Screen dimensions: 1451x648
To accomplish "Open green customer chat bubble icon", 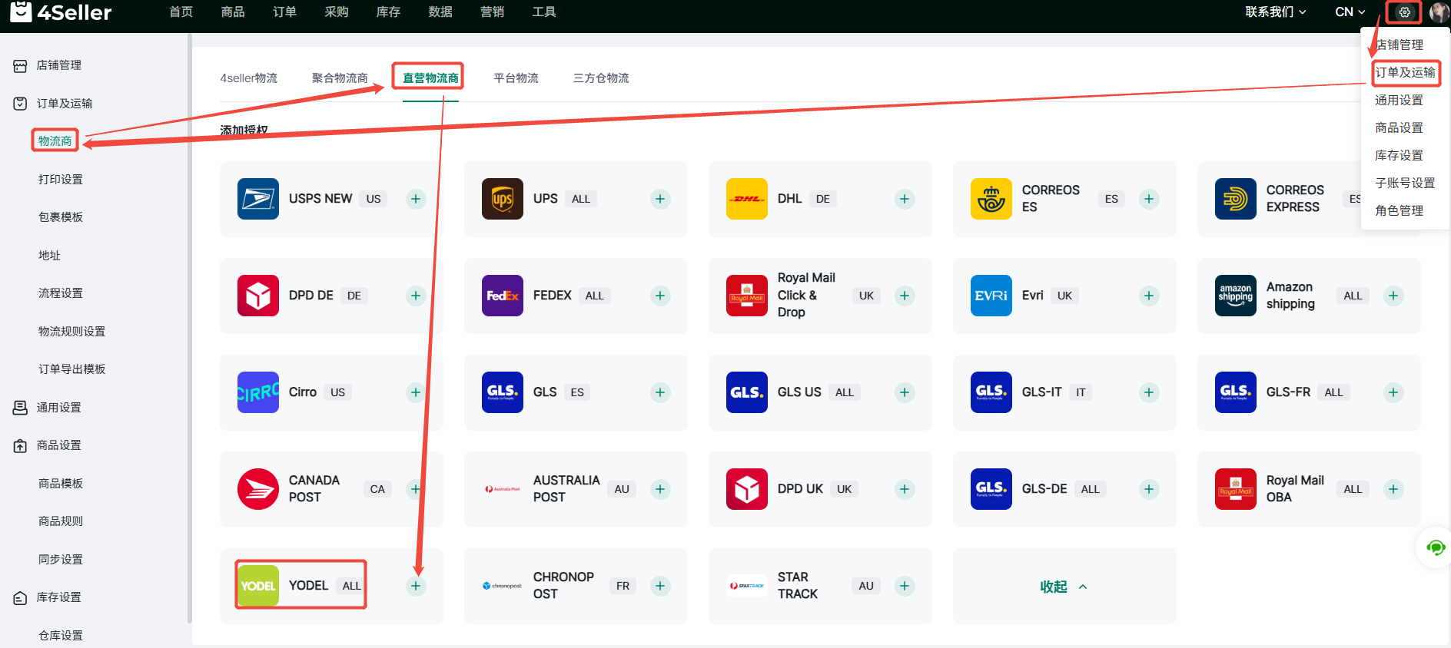I will pos(1436,547).
